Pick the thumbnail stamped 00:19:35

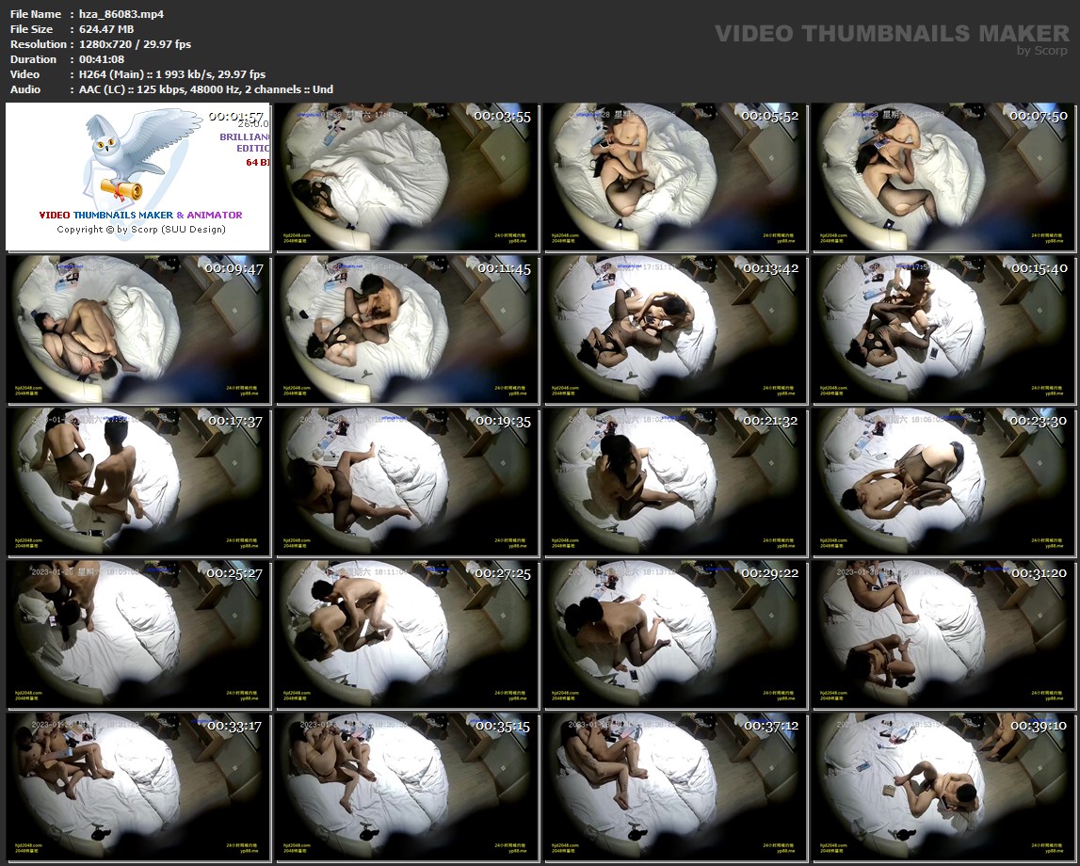click(x=407, y=482)
